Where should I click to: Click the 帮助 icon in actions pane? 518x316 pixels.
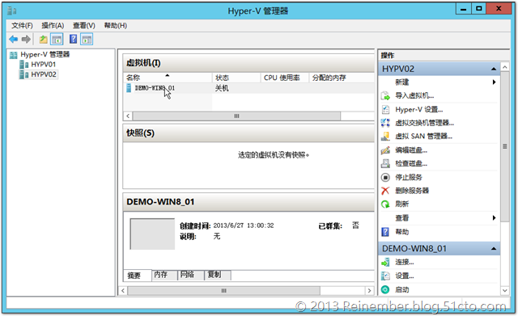pyautogui.click(x=385, y=232)
